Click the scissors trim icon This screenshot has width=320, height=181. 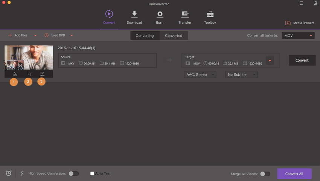coord(15,74)
